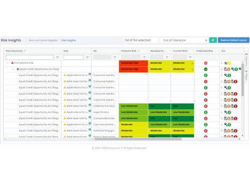Follow the Risk and Control Register breadcrumb
250x187 pixels.
tap(43, 40)
